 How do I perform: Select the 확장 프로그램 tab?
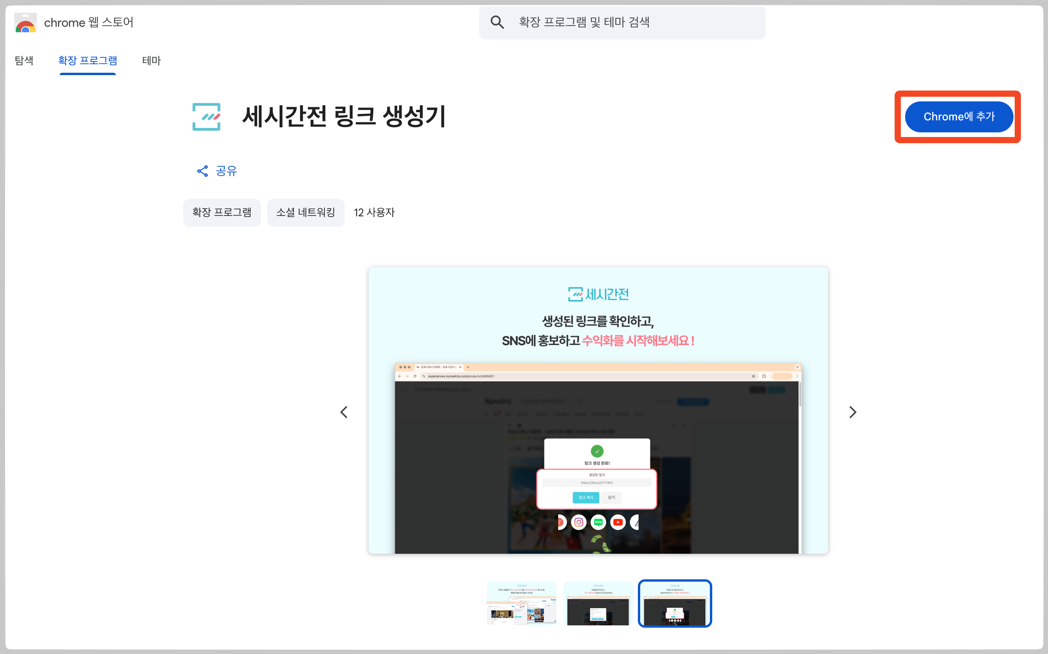[88, 60]
